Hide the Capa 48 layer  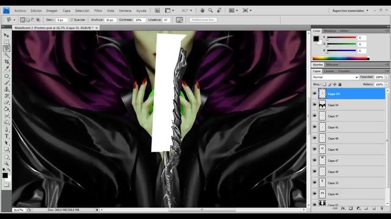pos(315,138)
